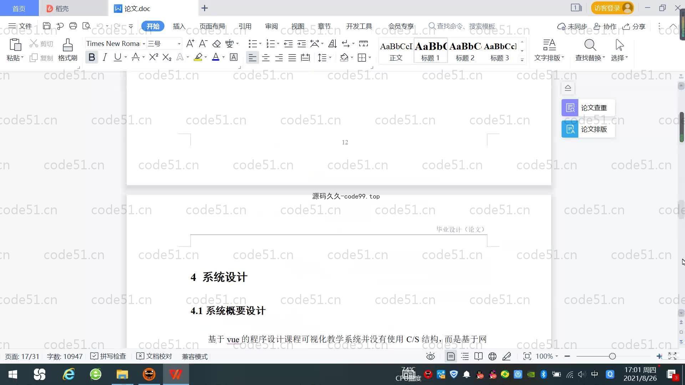Open the References (引用) tab
Screen dimensions: 685x385
click(245, 26)
